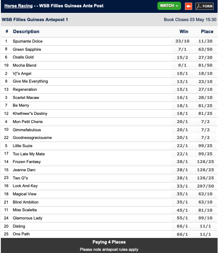Pick Give Me Everything win 13/1
Viewport: 218px width, 253px height.
182,81
